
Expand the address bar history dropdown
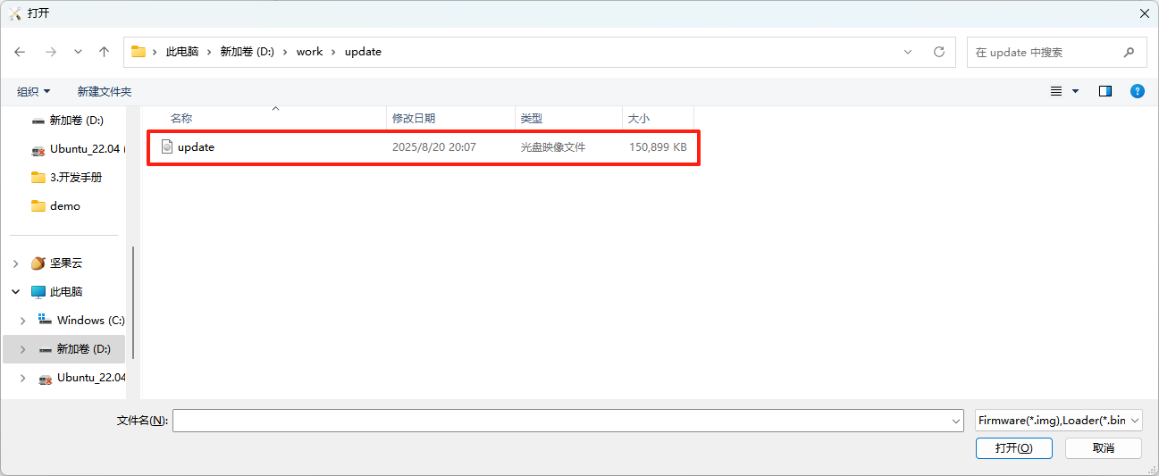click(x=908, y=52)
